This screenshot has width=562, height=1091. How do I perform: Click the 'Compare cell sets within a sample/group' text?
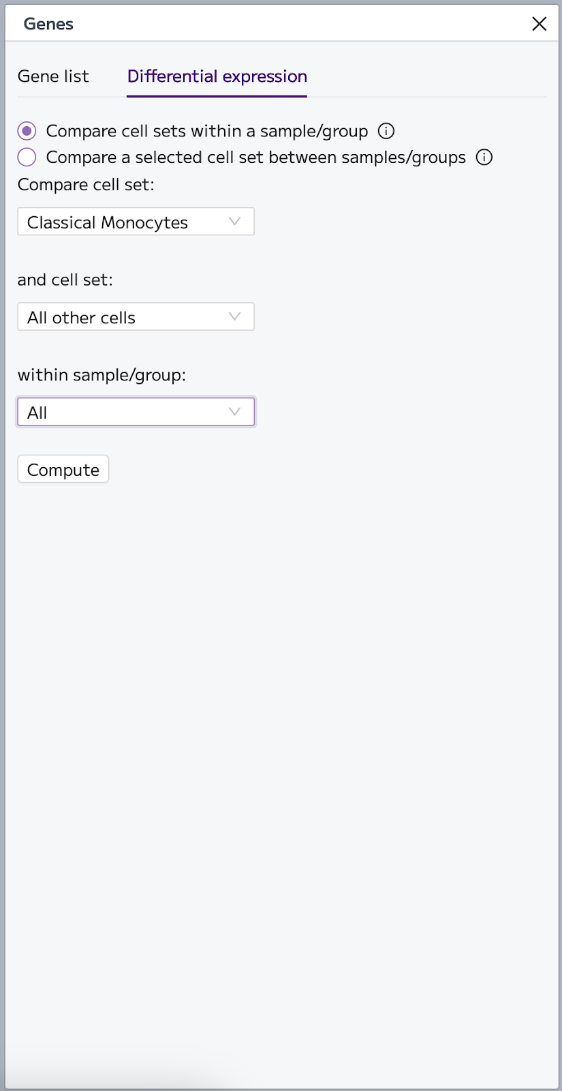click(x=207, y=131)
